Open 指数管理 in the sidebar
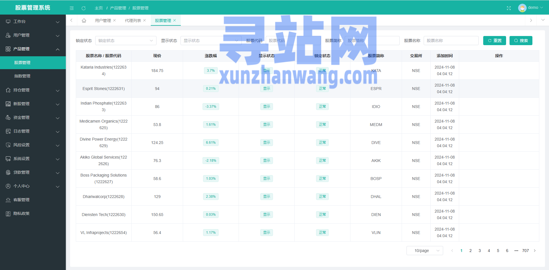The width and height of the screenshot is (549, 270). click(x=22, y=76)
